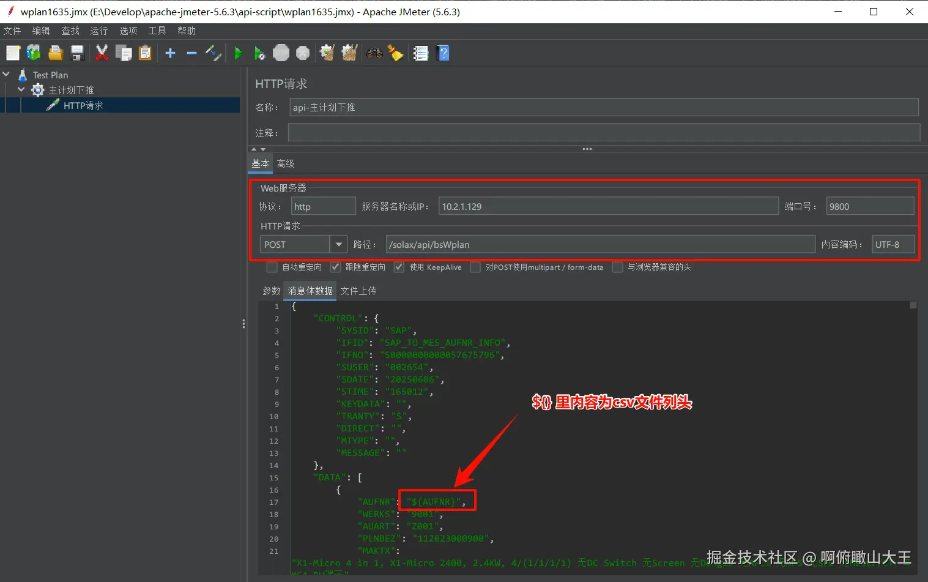Uncheck the 跟随重定向 checkbox
Image resolution: width=928 pixels, height=582 pixels.
(x=335, y=267)
